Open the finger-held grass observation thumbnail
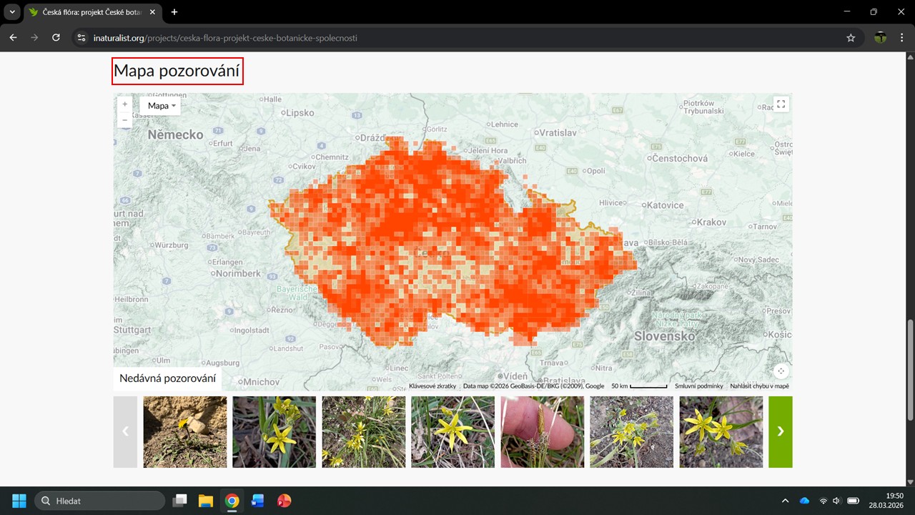 tap(542, 432)
